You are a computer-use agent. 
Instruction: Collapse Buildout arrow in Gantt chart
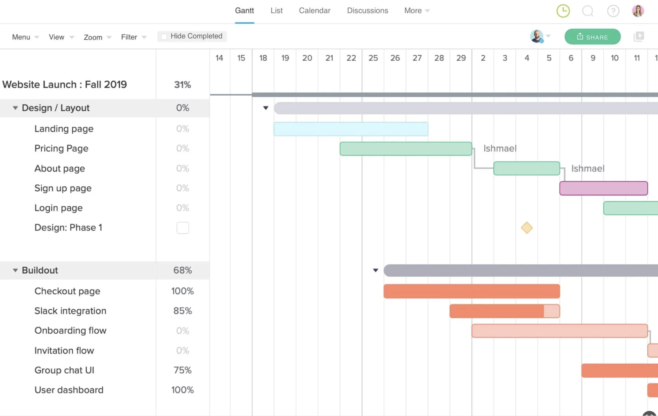click(376, 270)
